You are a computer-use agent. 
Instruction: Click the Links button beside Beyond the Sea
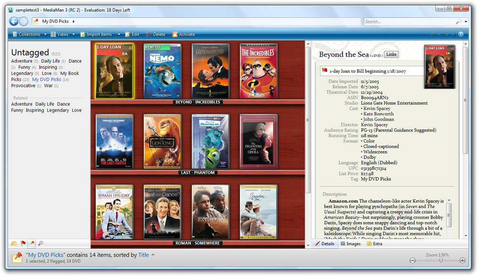coord(391,54)
